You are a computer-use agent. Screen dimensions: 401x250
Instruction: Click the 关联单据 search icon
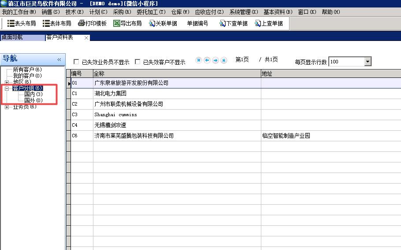coord(152,23)
